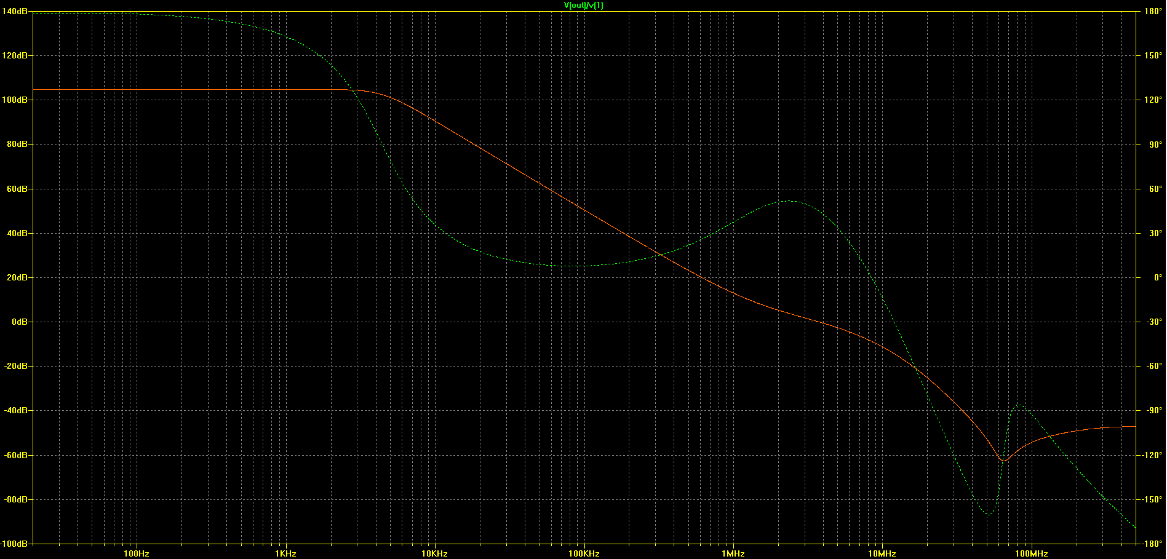This screenshot has height=559, width=1167.
Task: Click the 80dB tick label
Action: tap(17, 144)
